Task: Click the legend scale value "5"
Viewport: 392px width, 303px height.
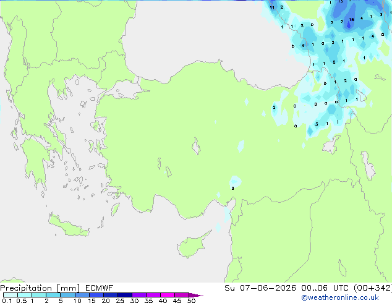Action: click(61, 301)
